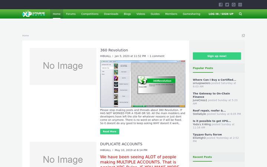Open the DUPLICATE ACCOUNTS article title
Viewport: 267px width, 167px height.
pyautogui.click(x=121, y=144)
